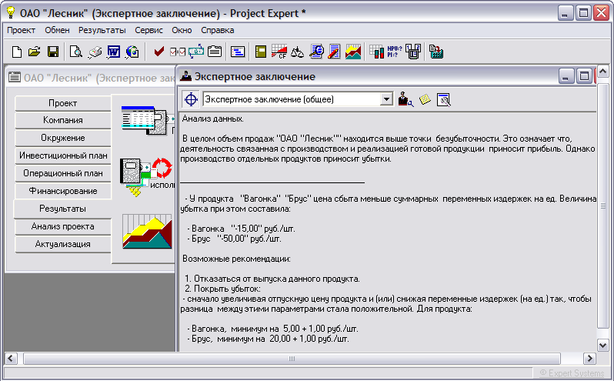Click the large area chart icon in left panel
Viewport: 614px width, 381px height.
(x=147, y=232)
